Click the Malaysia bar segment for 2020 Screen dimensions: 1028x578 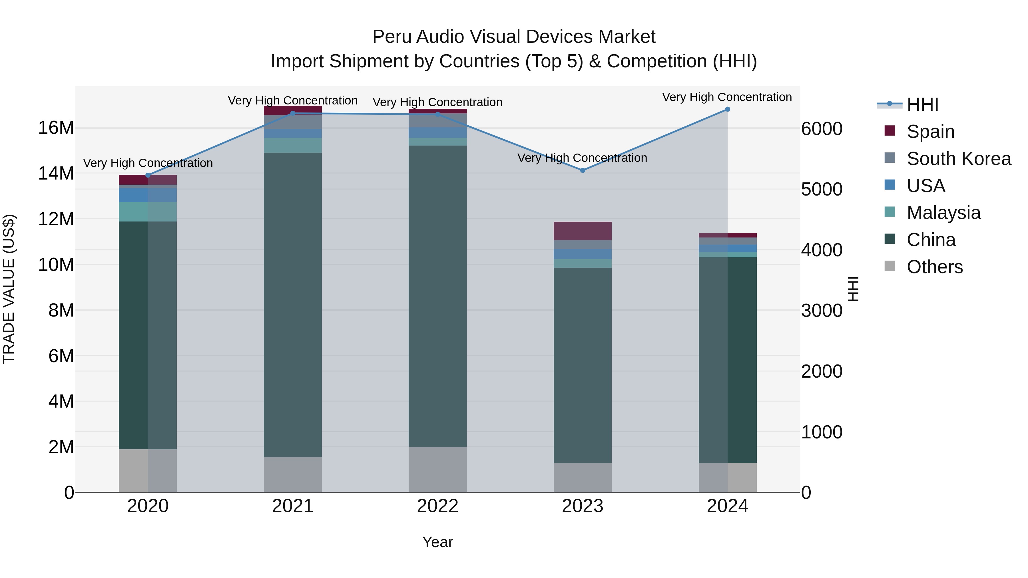148,212
